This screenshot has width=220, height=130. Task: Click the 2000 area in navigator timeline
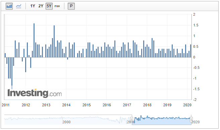coord(66,122)
